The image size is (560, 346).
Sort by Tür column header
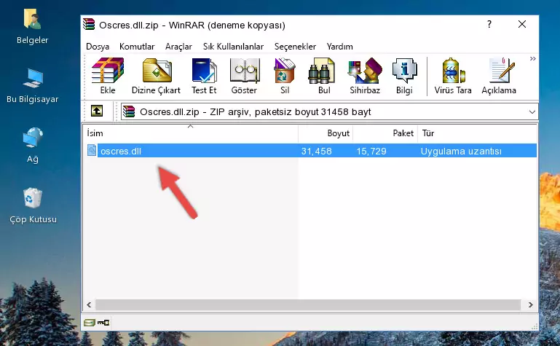click(x=477, y=133)
